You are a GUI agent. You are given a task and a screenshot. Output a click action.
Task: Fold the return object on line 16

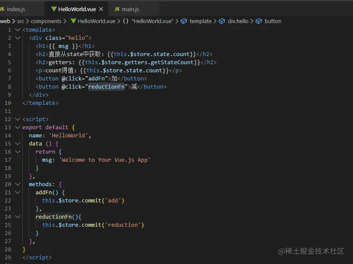tap(18, 152)
